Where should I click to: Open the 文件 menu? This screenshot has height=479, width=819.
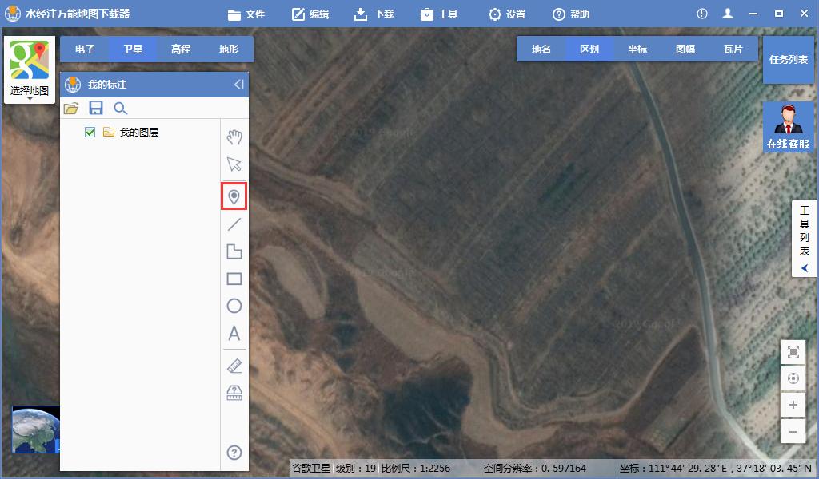246,14
